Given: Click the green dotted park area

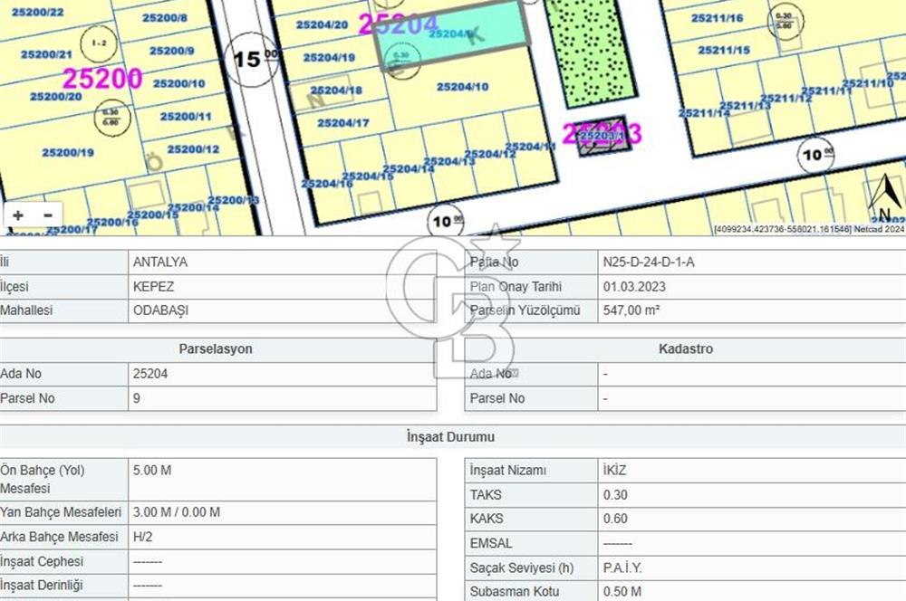Looking at the screenshot, I should coord(591,53).
